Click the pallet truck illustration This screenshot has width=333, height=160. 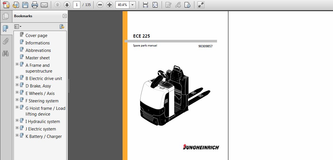click(175, 95)
